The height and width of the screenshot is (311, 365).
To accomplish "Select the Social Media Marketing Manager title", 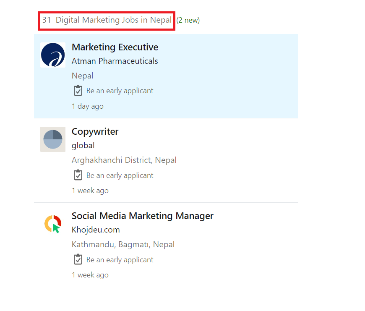I will tap(143, 215).
